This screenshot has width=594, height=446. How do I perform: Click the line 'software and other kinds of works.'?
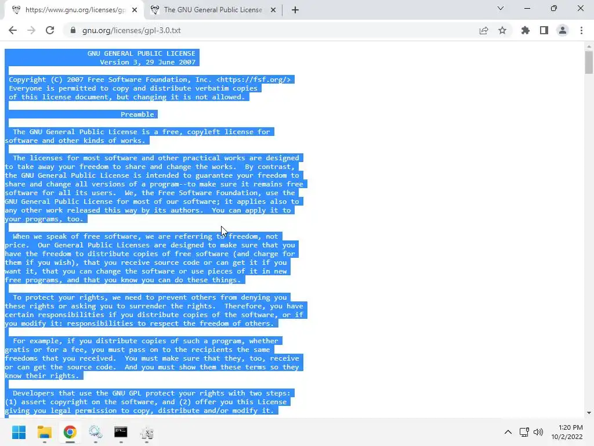(x=75, y=141)
